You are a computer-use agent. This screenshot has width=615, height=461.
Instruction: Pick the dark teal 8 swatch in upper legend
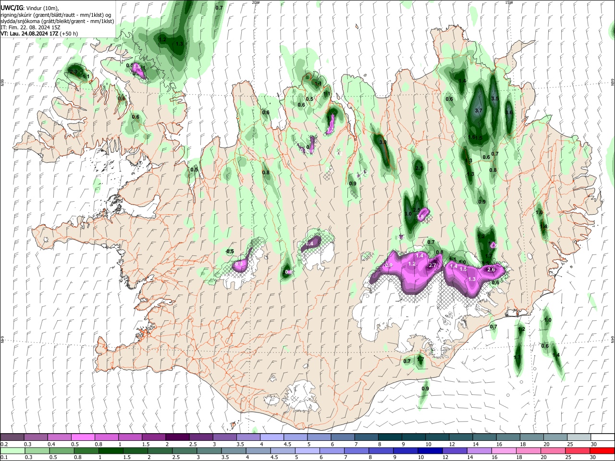pos(390,437)
